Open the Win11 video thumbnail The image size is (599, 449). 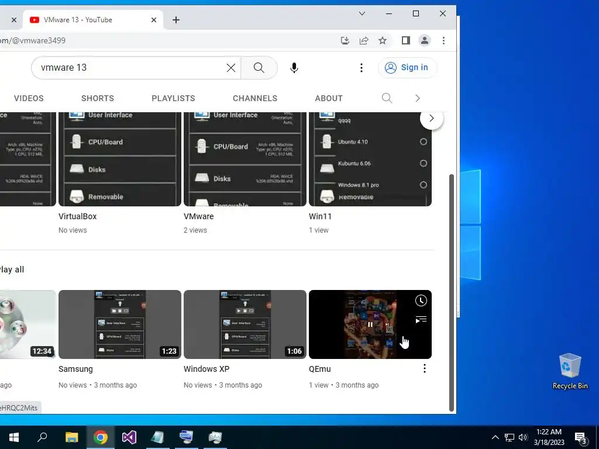pyautogui.click(x=370, y=159)
